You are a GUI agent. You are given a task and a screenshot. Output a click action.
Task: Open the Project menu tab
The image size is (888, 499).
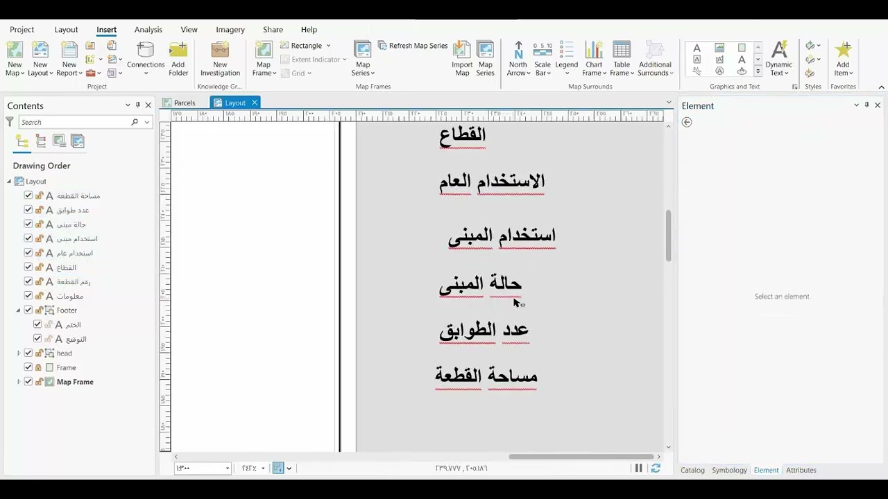pyautogui.click(x=22, y=30)
